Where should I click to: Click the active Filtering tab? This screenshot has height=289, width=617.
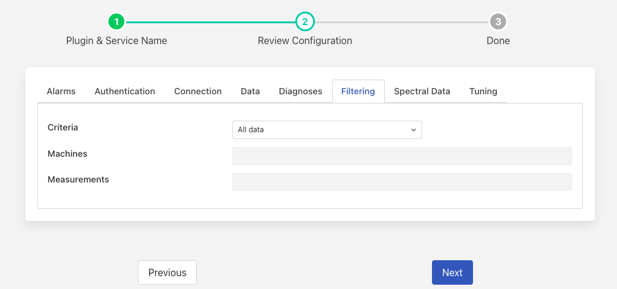point(358,91)
